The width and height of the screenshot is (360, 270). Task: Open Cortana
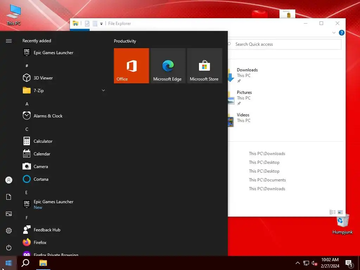pyautogui.click(x=64, y=179)
